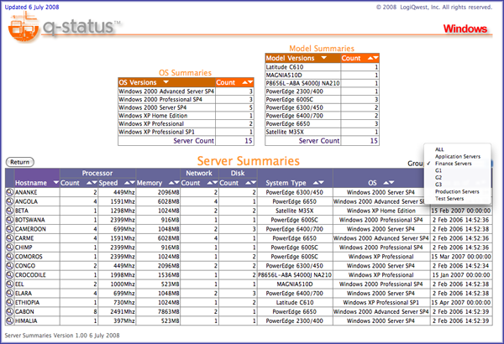Screen dimensions: 504x344
Task: Click MAGNIA510D model summary row
Action: 322,75
